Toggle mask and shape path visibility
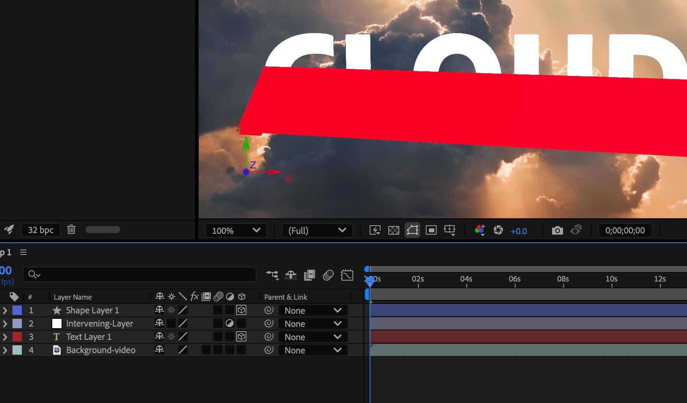This screenshot has height=403, width=687. (412, 230)
